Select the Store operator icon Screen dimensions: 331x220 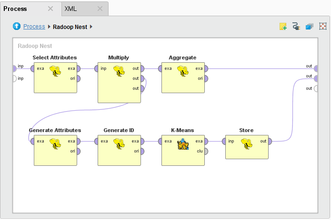[x=247, y=144]
